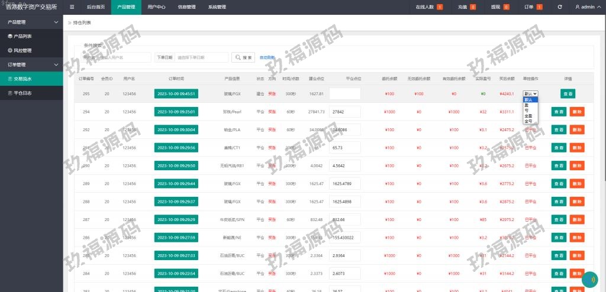Viewport: 606px width, 292px height.
Task: Open the 系统管理 top menu
Action: tap(217, 7)
